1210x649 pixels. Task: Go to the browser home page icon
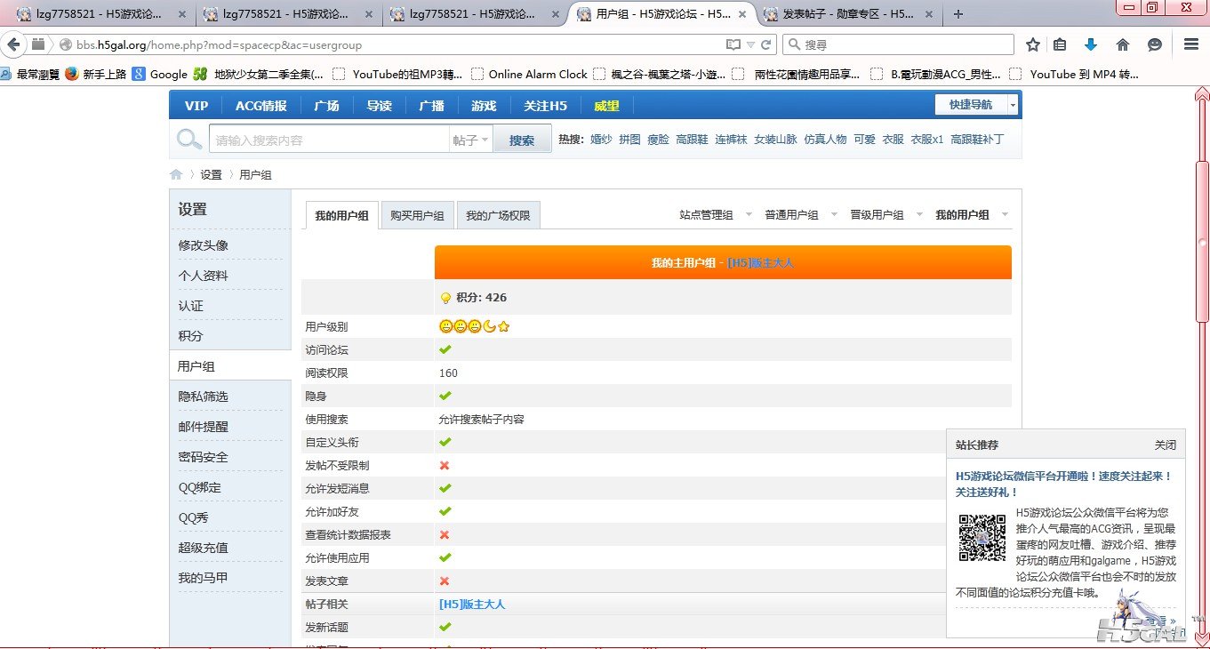(x=1123, y=44)
